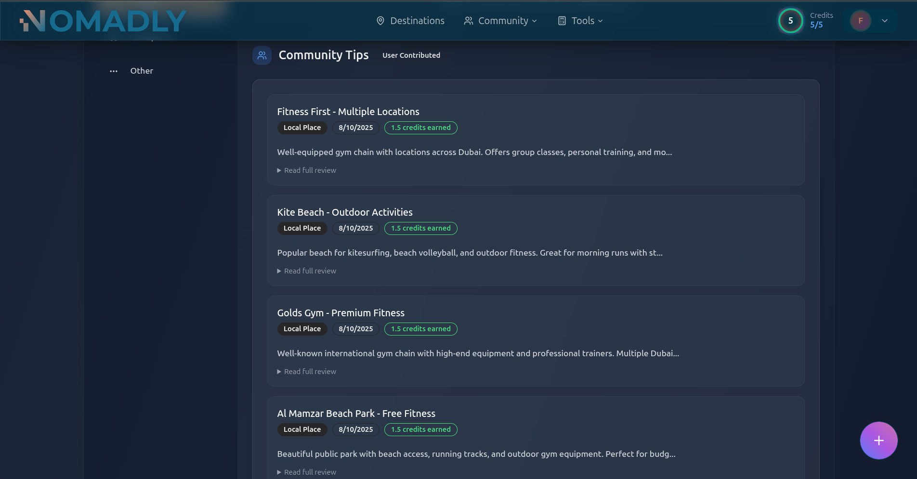Viewport: 917px width, 479px height.
Task: Click the Fitness First - Multiple Locations title
Action: (348, 112)
